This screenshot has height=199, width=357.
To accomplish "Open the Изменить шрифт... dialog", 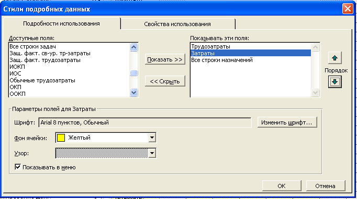I will click(287, 122).
